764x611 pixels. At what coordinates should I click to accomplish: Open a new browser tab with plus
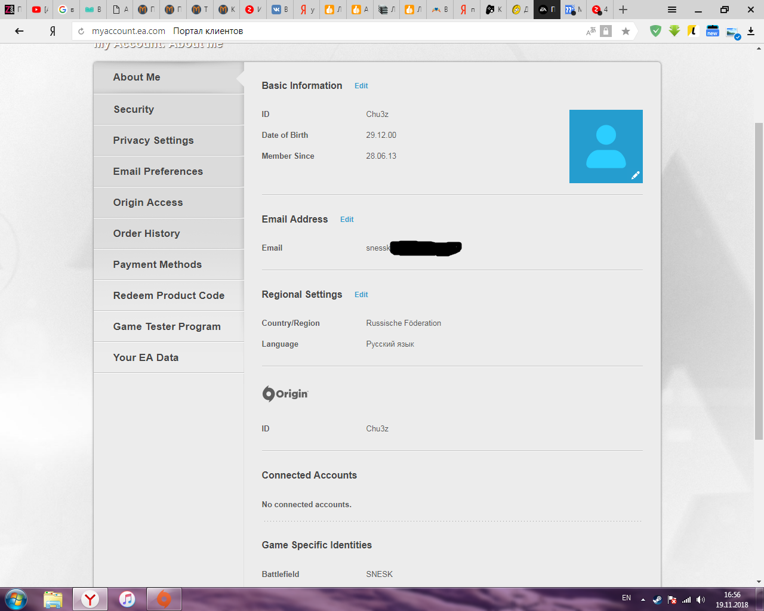coord(623,10)
